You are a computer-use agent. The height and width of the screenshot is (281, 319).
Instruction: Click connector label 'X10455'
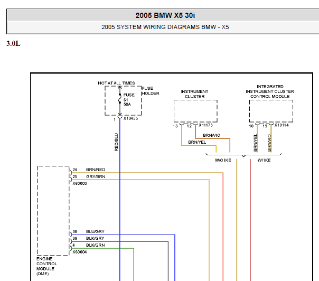(130, 118)
